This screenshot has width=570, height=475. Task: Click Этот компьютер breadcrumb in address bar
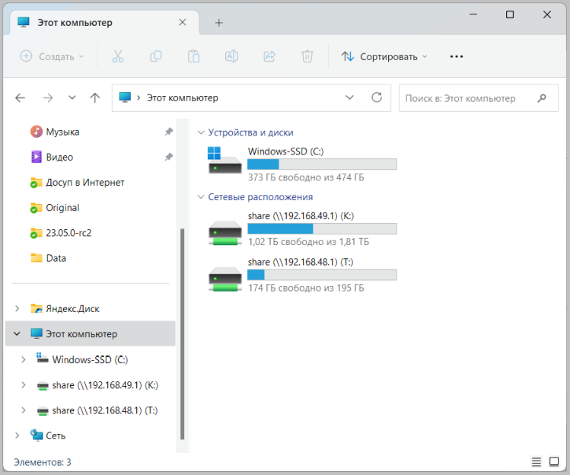[182, 98]
